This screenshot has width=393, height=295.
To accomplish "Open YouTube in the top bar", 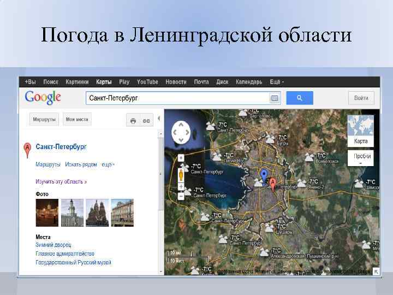I will (147, 82).
